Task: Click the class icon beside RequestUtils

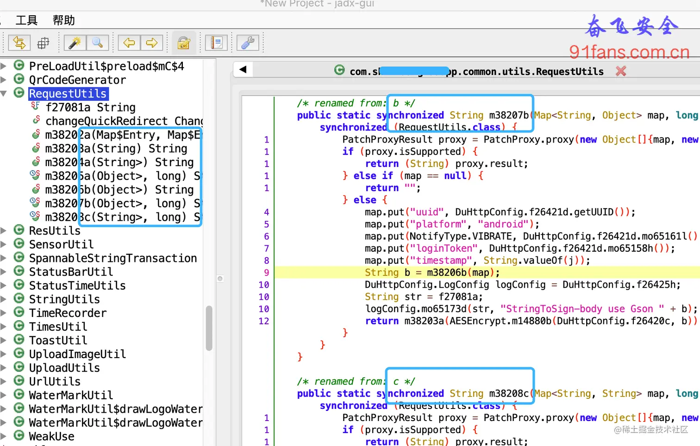Action: tap(19, 93)
